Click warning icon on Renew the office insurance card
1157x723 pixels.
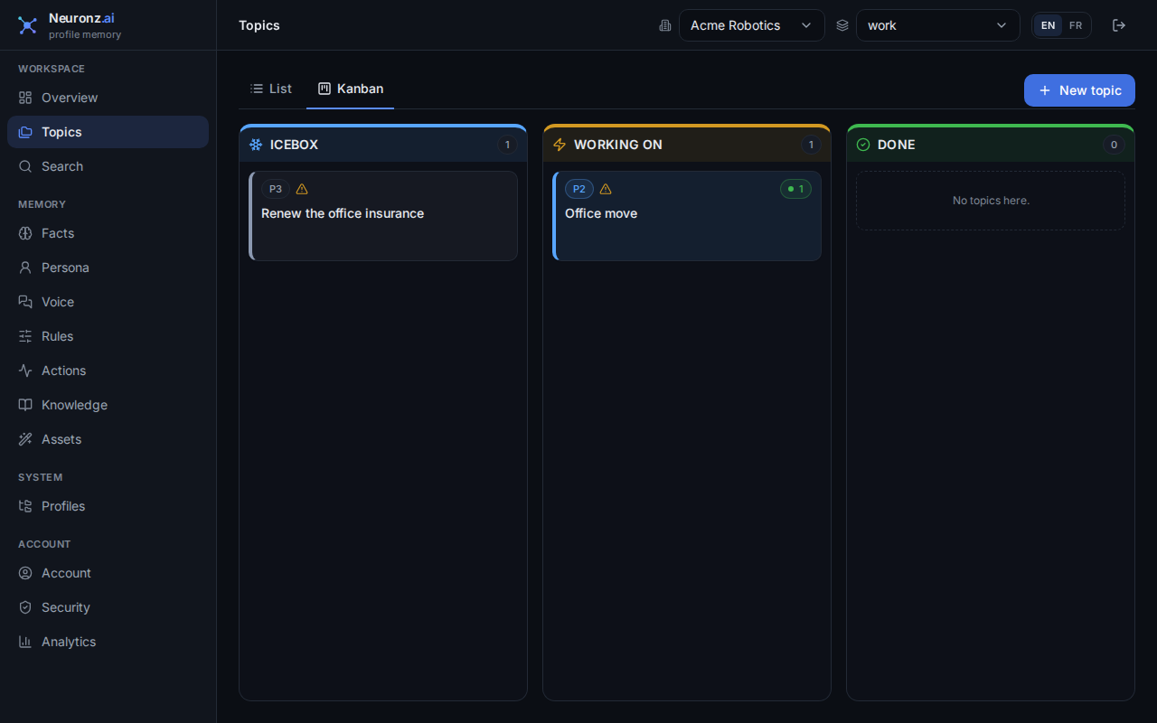(302, 189)
